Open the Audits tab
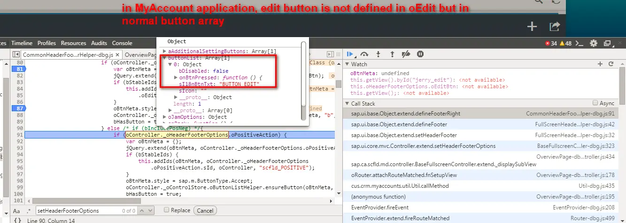The image size is (626, 223). [99, 43]
